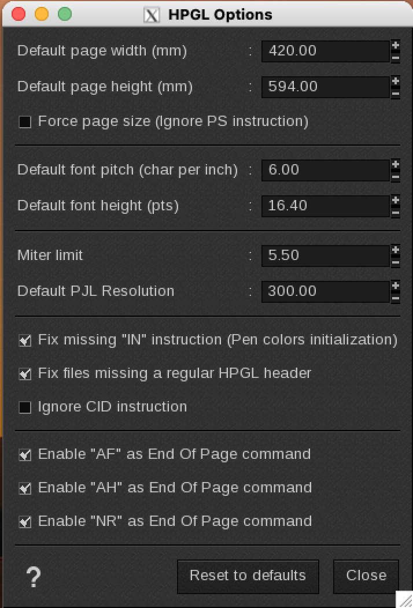The height and width of the screenshot is (608, 413).
Task: Click the X11 icon in title bar
Action: pyautogui.click(x=151, y=14)
